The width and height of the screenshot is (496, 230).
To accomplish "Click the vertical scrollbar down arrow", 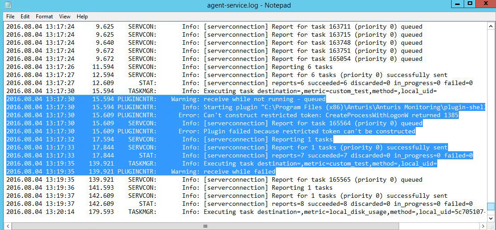I will click(x=491, y=218).
